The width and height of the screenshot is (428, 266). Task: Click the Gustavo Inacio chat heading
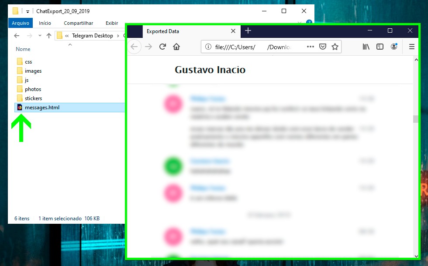click(x=210, y=70)
